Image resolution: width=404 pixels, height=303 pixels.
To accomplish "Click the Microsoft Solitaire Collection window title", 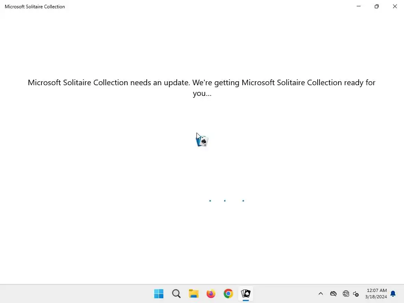I will tap(35, 7).
